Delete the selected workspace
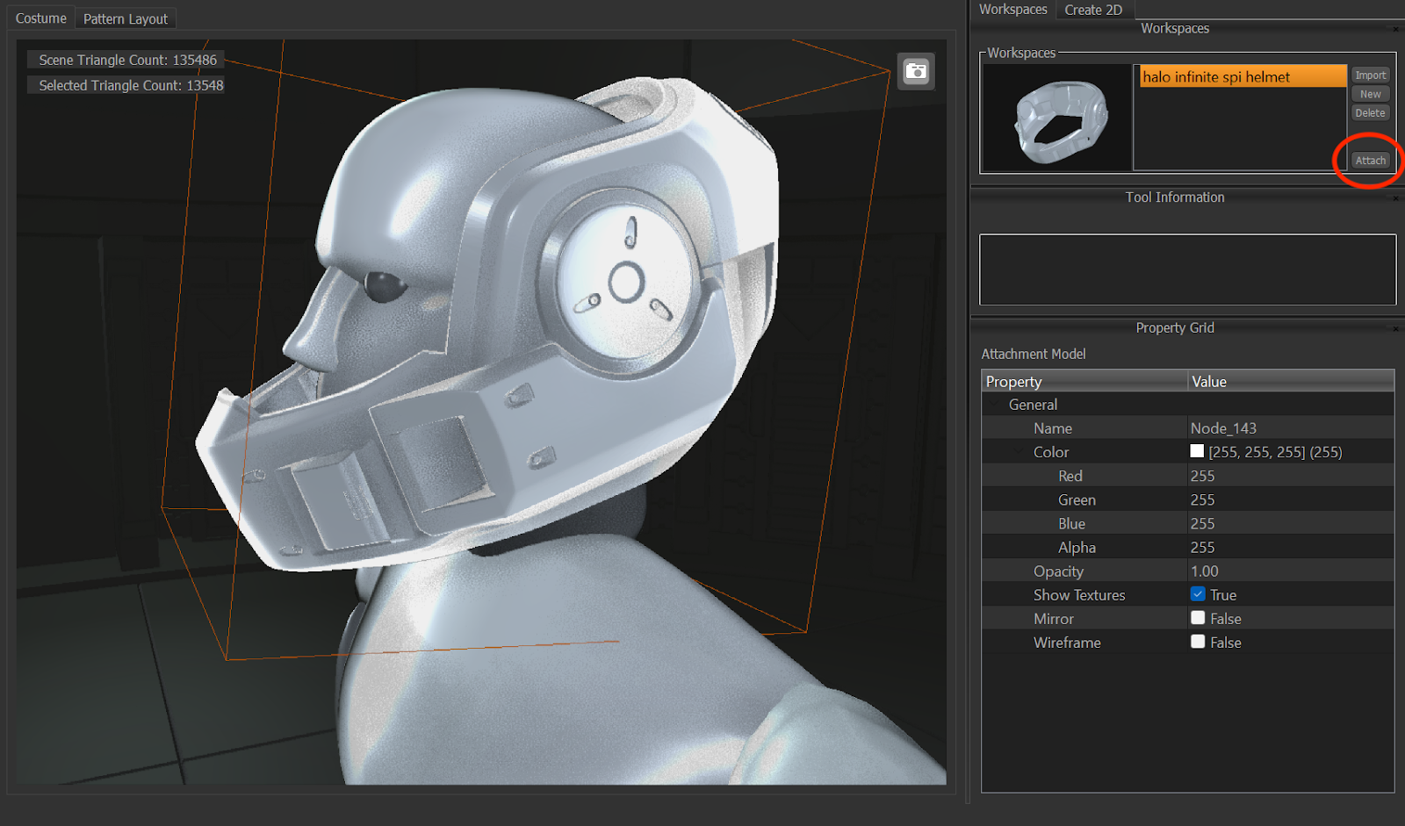 [1370, 113]
